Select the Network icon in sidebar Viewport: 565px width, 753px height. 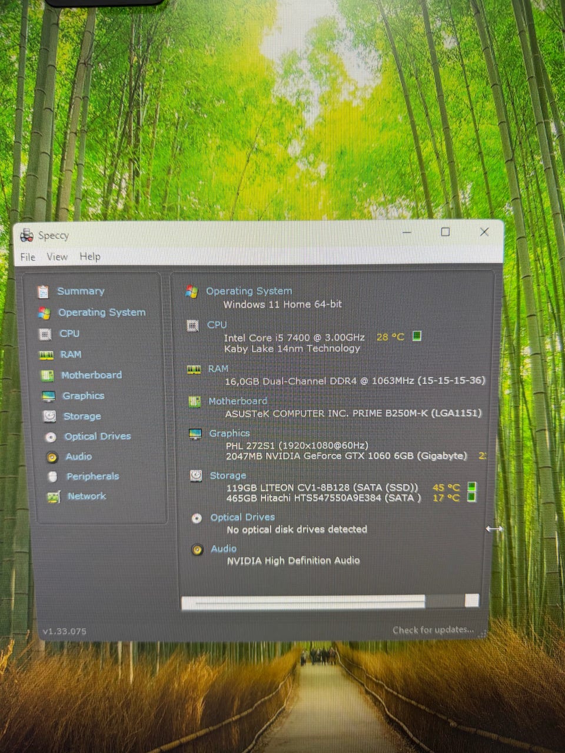pos(54,497)
